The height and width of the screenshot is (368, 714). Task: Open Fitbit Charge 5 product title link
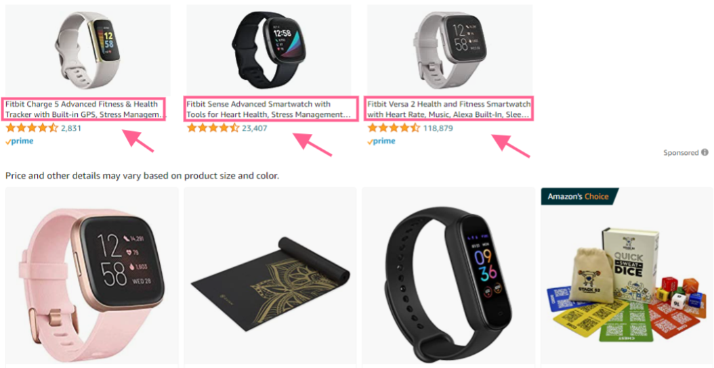coord(85,109)
